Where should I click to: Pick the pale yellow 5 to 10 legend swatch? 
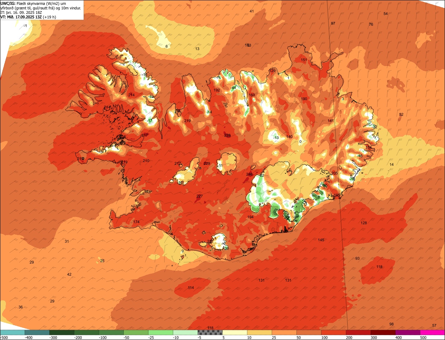tap(234, 332)
